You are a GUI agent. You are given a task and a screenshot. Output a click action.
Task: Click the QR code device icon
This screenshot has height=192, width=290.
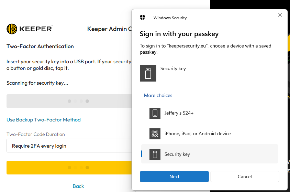(155, 134)
